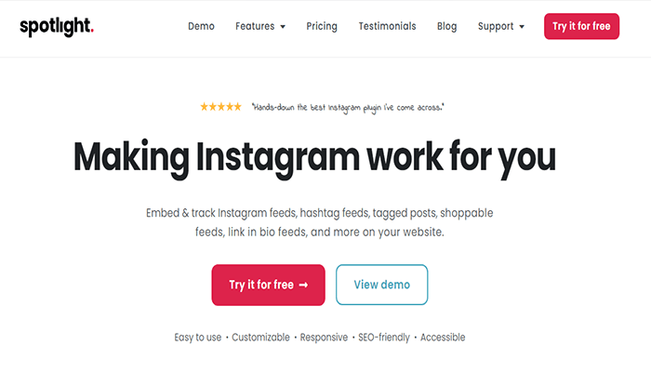Open the Demo menu item

click(201, 26)
